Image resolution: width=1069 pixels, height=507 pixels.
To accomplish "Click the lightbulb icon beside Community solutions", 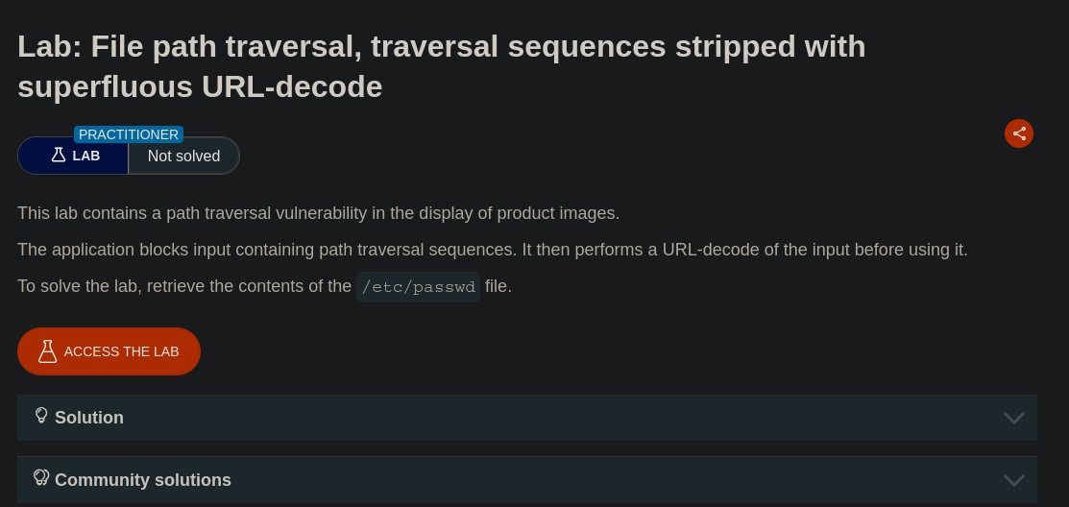I will [x=41, y=478].
